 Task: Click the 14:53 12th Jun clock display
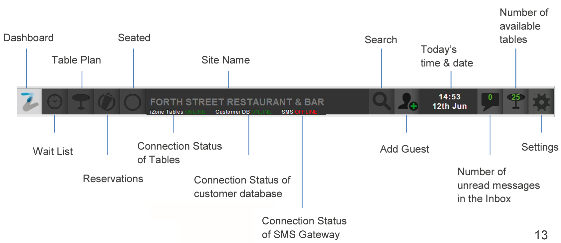(x=449, y=101)
